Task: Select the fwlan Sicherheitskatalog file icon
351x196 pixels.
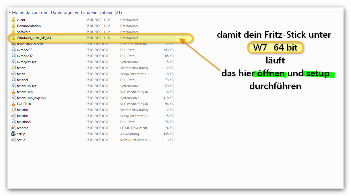Action: 13,68
